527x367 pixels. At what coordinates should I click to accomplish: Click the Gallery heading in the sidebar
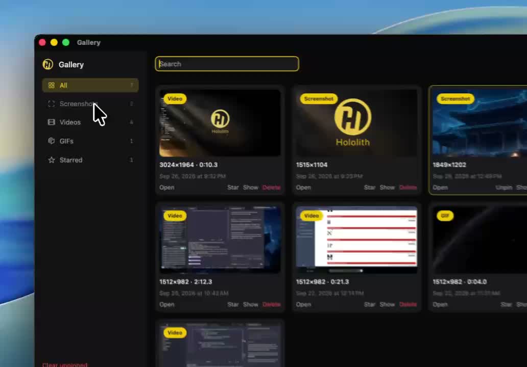(x=71, y=64)
